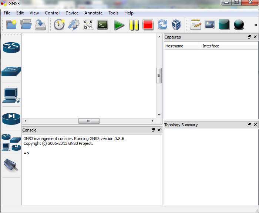Image resolution: width=259 pixels, height=213 pixels.
Task: Add a note with the notepad icon
Action: 196,25
